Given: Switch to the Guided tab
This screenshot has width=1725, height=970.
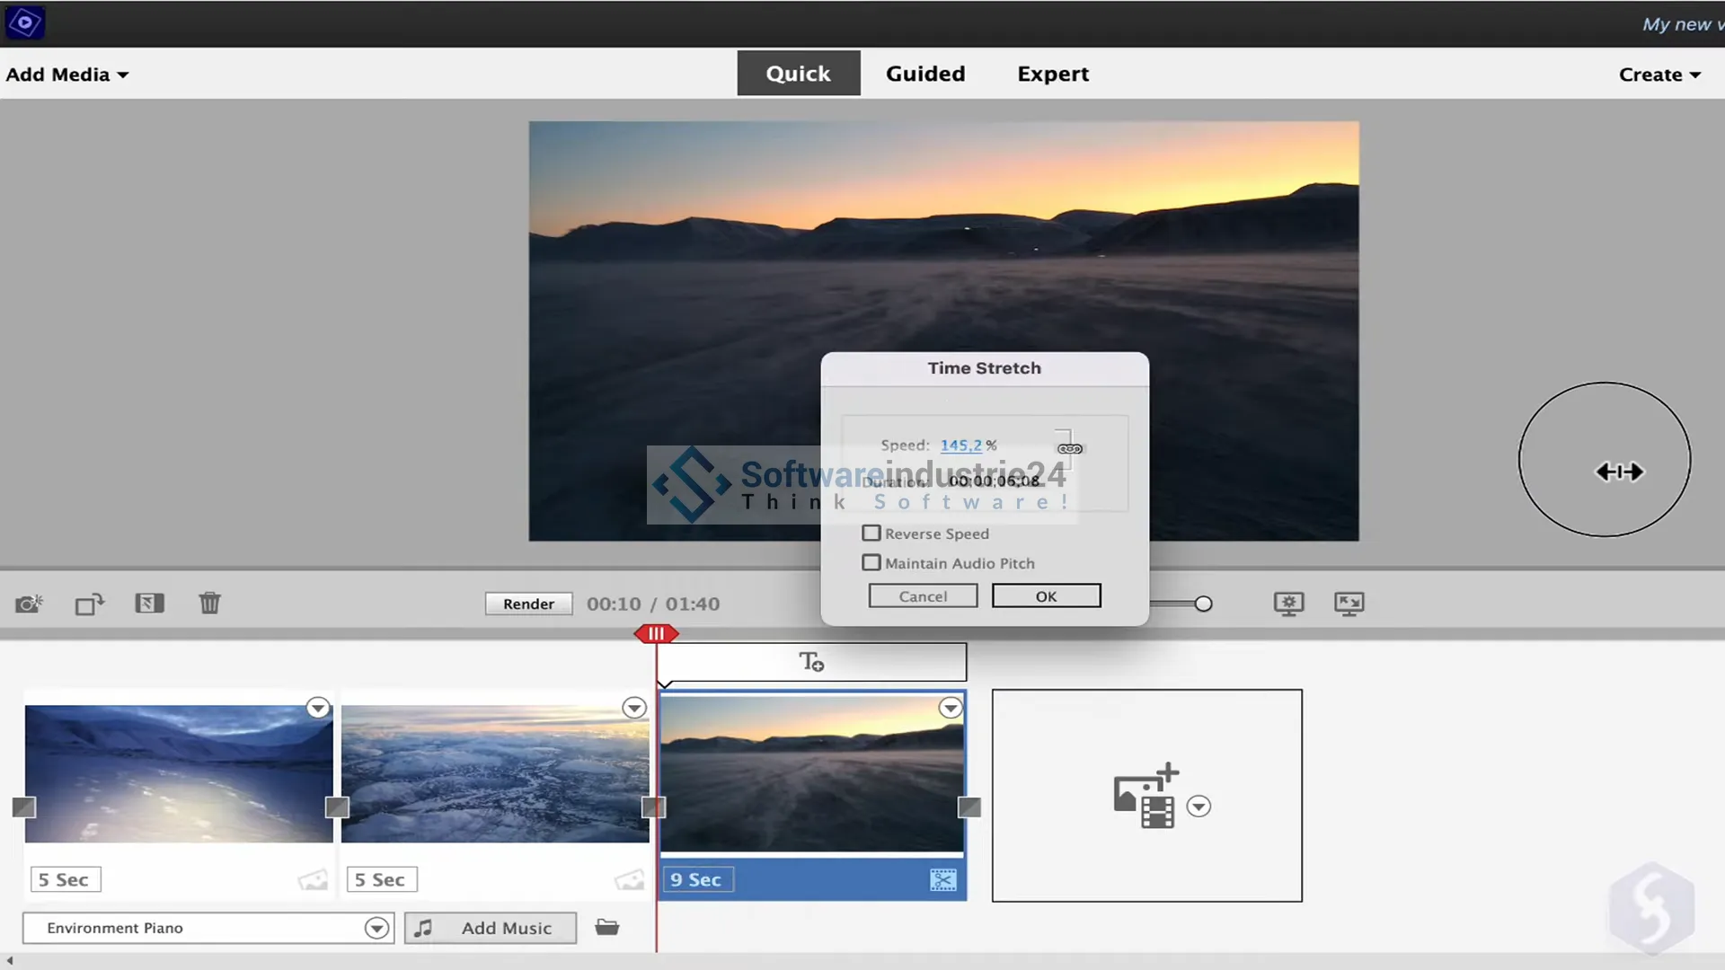Looking at the screenshot, I should point(925,74).
